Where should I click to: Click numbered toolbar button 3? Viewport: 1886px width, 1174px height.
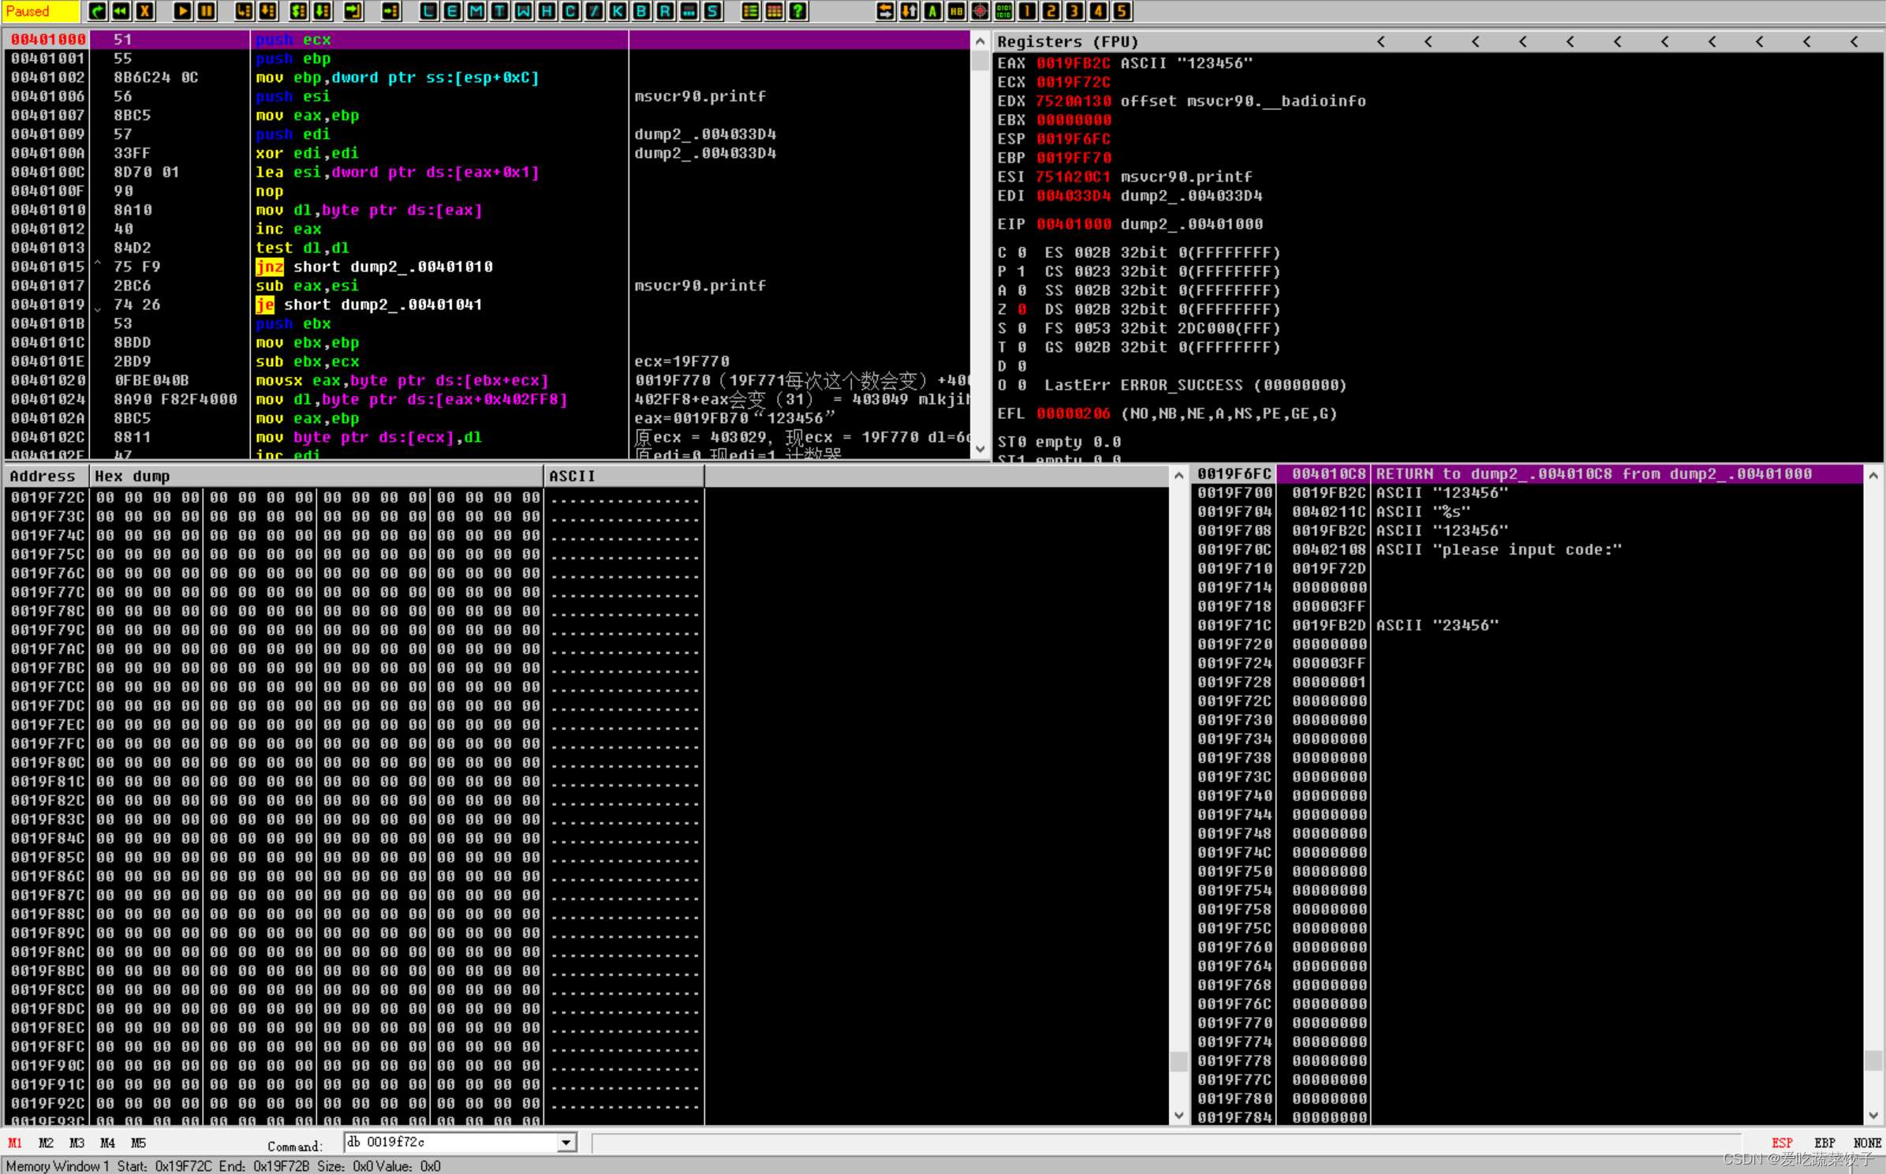pos(1074,11)
